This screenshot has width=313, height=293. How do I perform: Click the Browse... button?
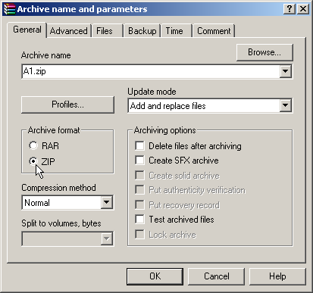tap(264, 52)
